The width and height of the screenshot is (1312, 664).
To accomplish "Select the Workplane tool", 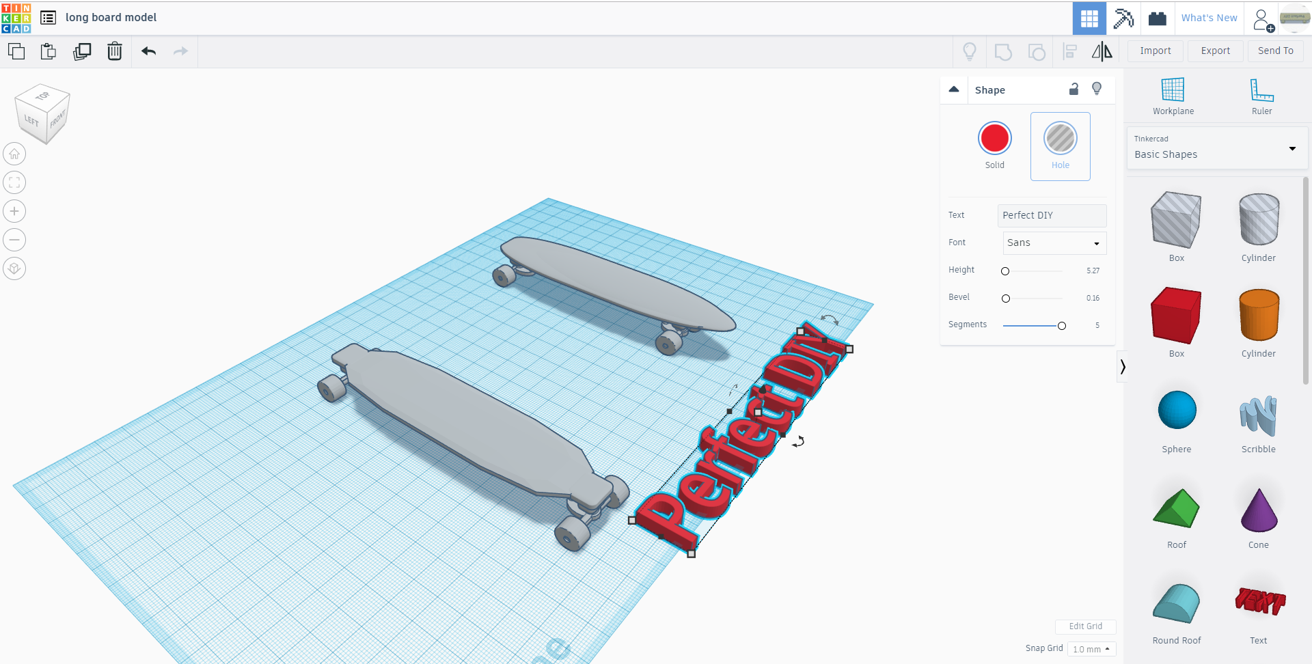I will (1173, 96).
